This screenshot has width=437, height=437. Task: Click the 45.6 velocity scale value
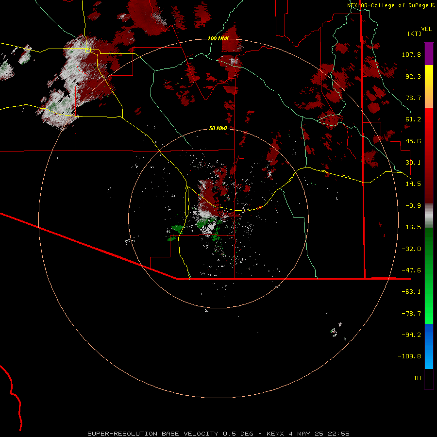coord(413,141)
